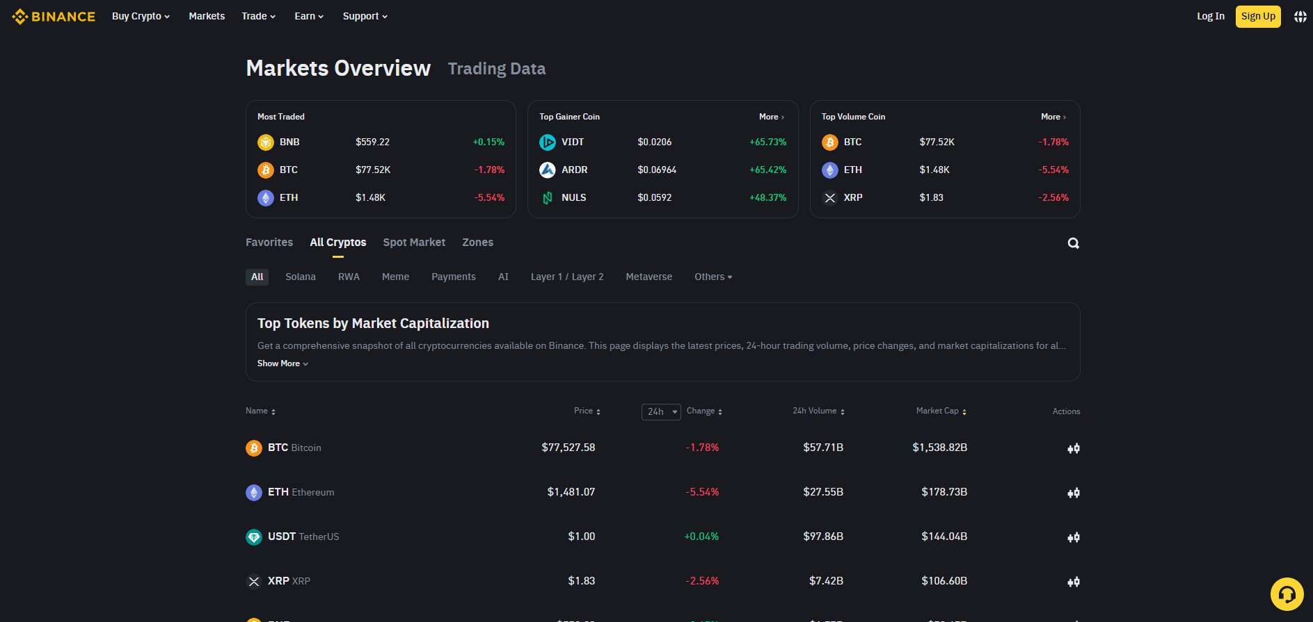This screenshot has height=622, width=1313.
Task: Open More in the Top Gainer Coin card
Action: click(x=772, y=117)
